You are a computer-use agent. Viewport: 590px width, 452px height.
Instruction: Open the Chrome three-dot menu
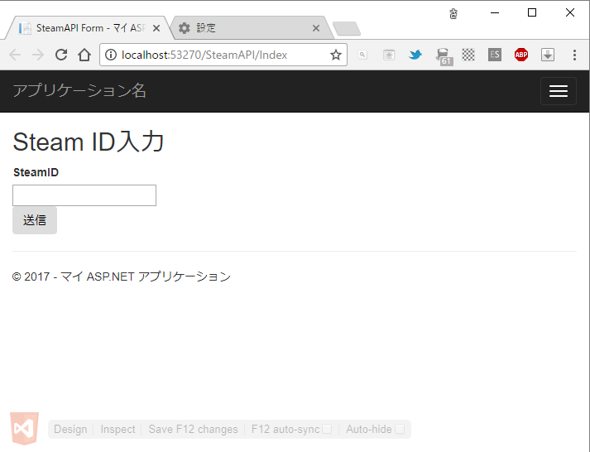(x=574, y=55)
